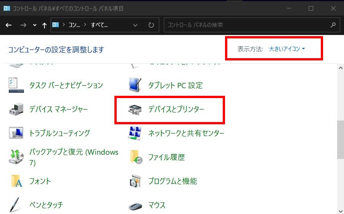
Task: Open the recent locations dropdown arrow
Action: click(x=35, y=25)
